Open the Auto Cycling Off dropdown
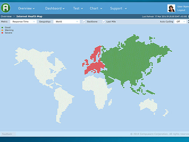 pyautogui.click(x=180, y=21)
